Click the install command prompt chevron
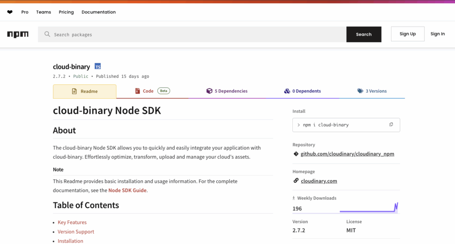The image size is (455, 244). point(298,125)
